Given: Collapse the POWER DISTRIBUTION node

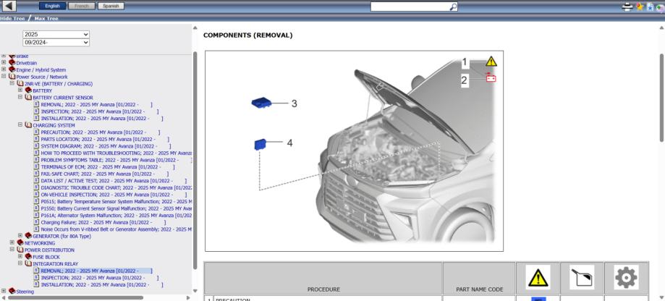Looking at the screenshot, I should (x=12, y=250).
